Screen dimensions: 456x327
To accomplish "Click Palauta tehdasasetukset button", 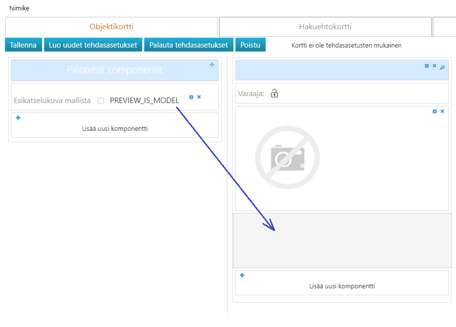I will pos(188,45).
